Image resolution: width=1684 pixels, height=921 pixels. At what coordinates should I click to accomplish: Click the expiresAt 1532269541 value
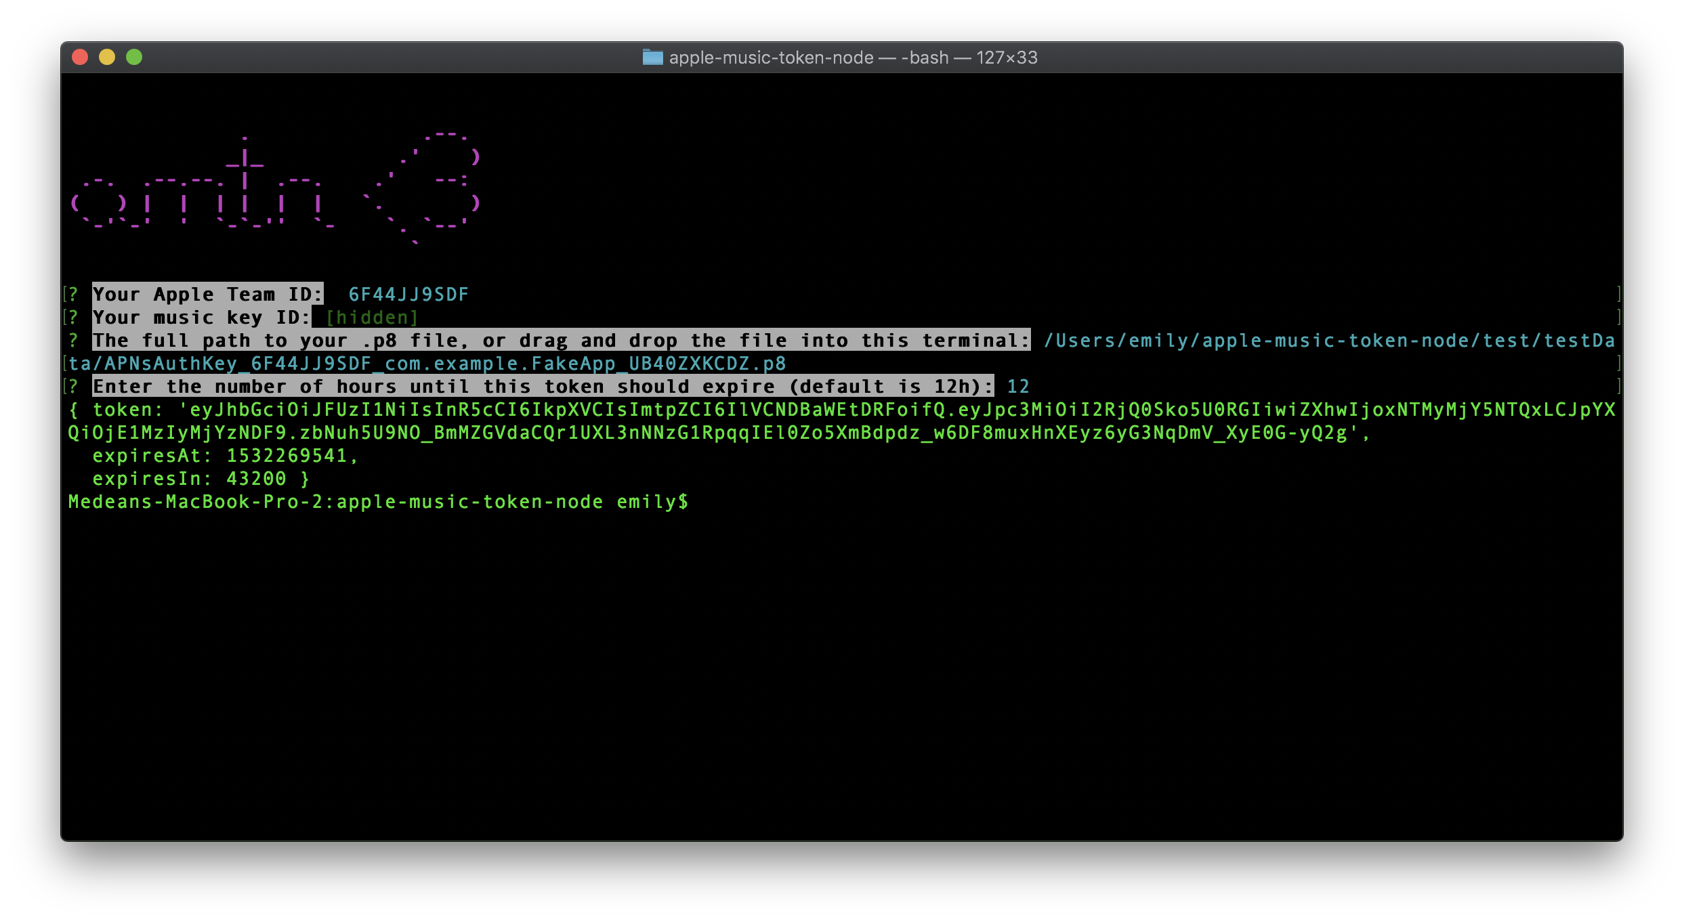pyautogui.click(x=287, y=456)
